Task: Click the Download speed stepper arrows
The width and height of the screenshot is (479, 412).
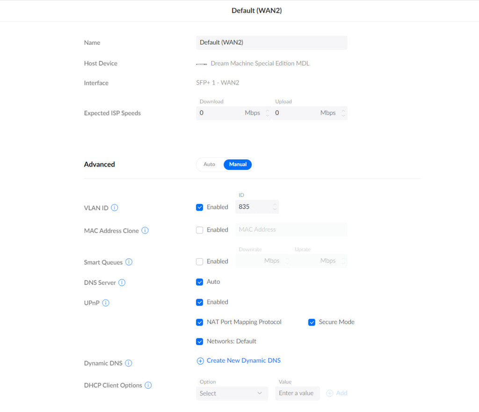Action: (x=267, y=113)
